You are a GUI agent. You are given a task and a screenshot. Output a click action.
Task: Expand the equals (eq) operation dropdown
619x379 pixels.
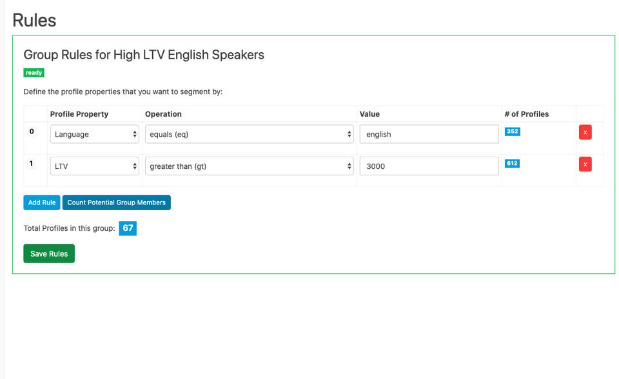coord(249,134)
